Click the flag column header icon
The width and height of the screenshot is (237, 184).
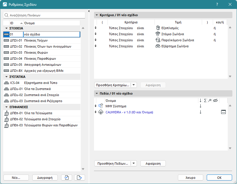[x=210, y=100]
